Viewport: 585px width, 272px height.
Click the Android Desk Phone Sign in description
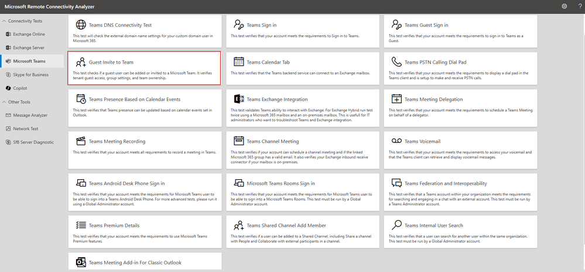145,200
